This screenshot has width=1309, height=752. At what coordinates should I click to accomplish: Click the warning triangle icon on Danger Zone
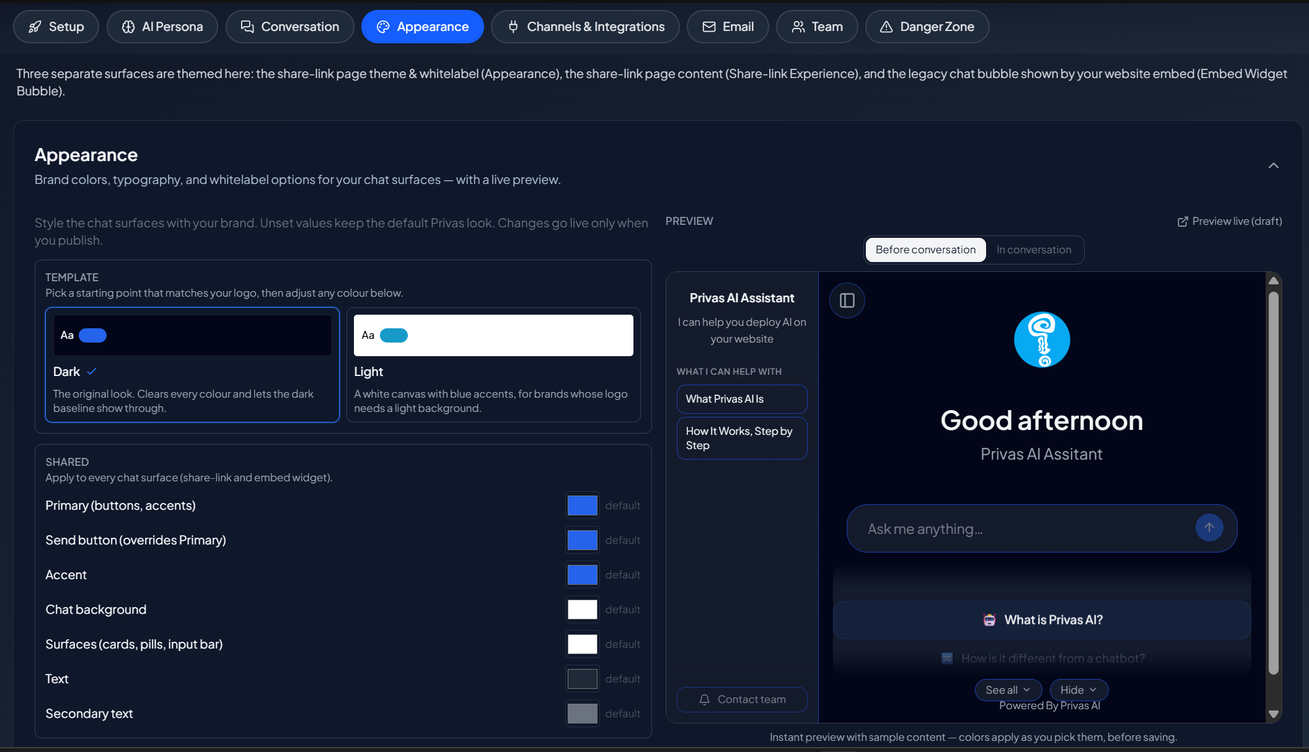(886, 27)
